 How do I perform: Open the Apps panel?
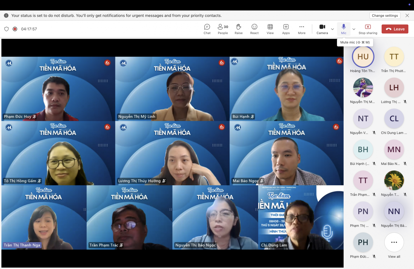pyautogui.click(x=286, y=29)
